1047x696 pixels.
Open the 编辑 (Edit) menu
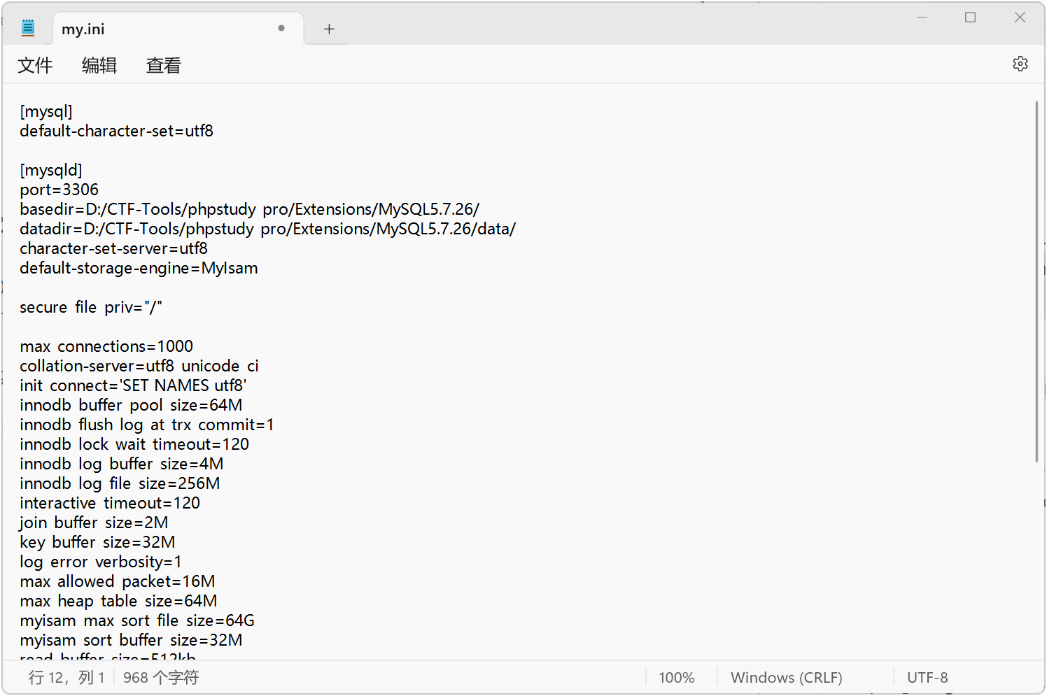99,65
